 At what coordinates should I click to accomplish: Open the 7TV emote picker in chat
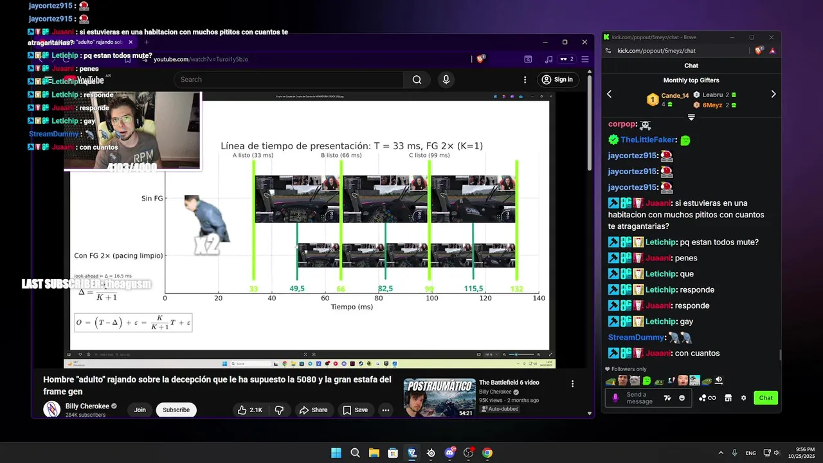[667, 398]
